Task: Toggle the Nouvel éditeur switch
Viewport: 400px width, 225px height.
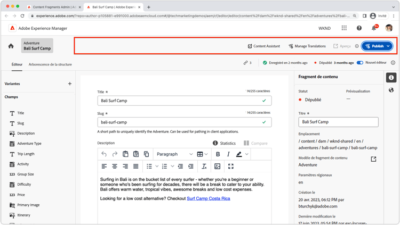Action: (x=359, y=63)
